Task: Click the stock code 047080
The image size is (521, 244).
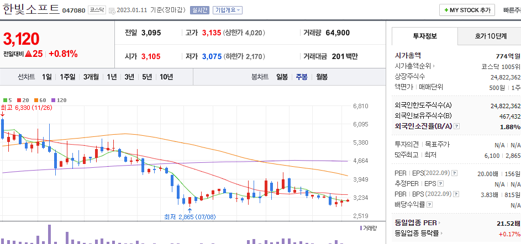Action: pos(74,10)
